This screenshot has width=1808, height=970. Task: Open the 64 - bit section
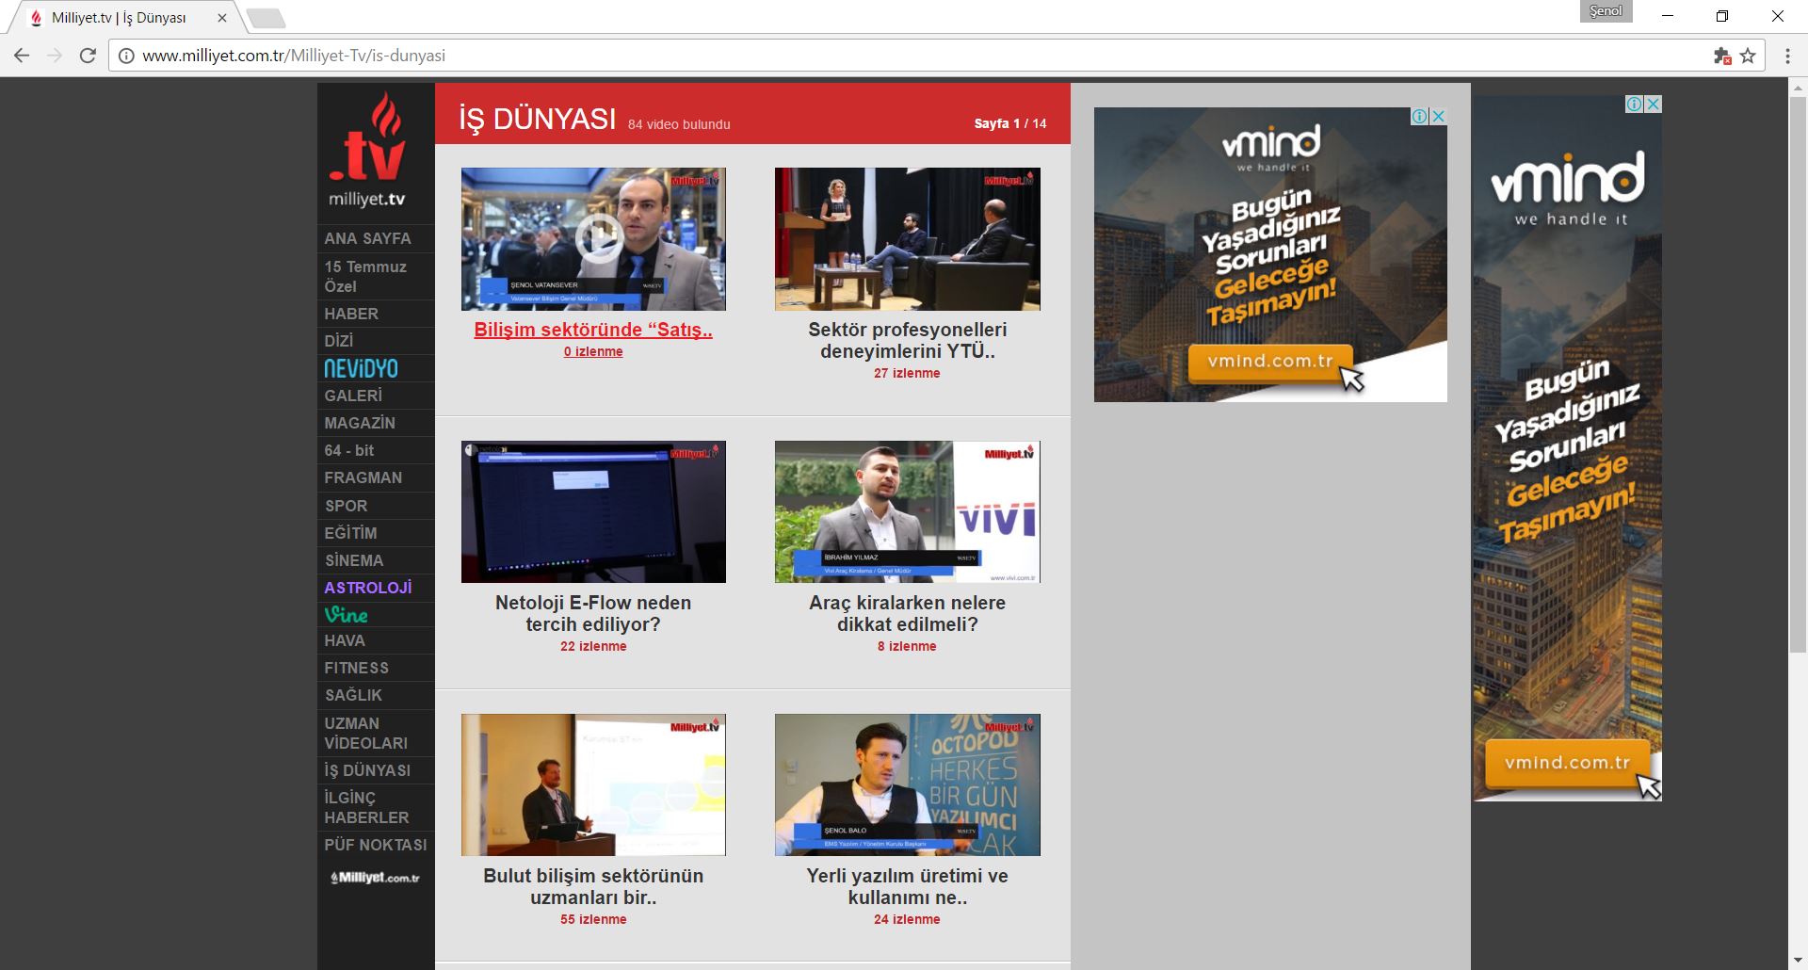[x=349, y=450]
